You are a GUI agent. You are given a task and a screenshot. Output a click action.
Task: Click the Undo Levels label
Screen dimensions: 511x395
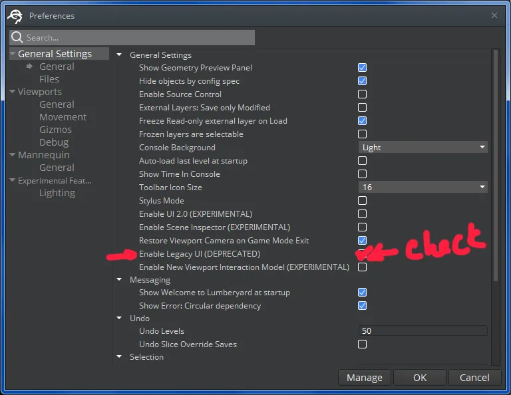[x=162, y=331]
